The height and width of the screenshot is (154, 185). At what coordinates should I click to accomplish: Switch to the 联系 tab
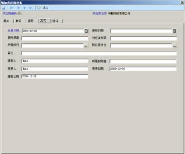19,21
